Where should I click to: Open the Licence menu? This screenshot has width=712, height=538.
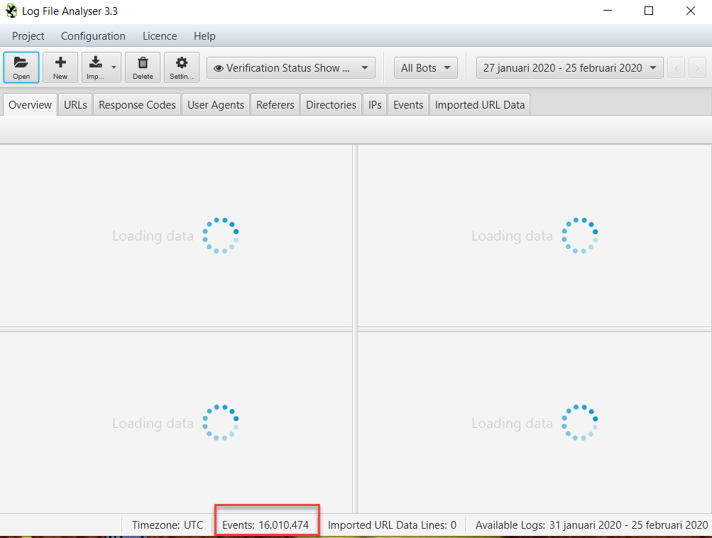(x=159, y=35)
